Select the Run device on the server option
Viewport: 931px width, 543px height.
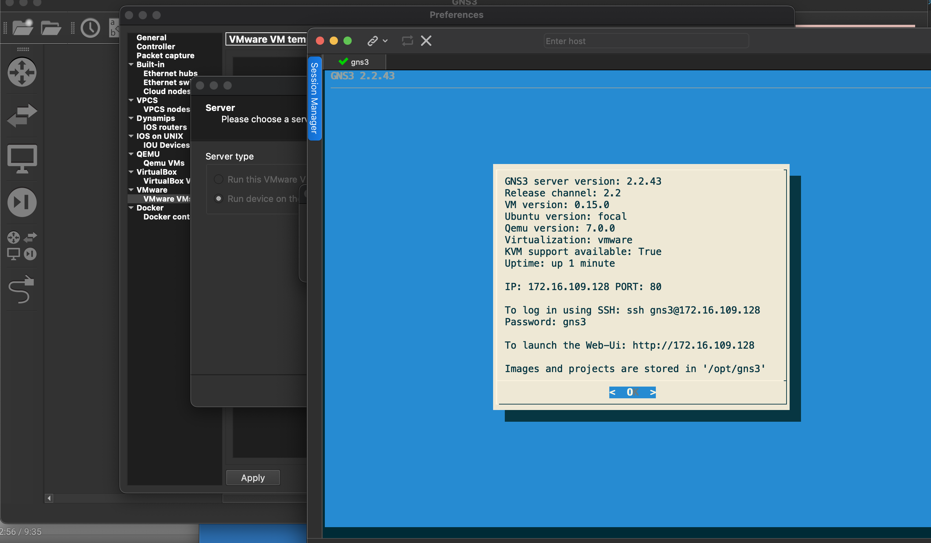219,198
